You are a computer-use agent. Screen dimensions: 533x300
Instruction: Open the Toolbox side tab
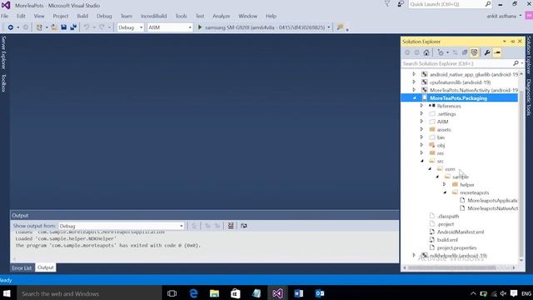(3, 83)
